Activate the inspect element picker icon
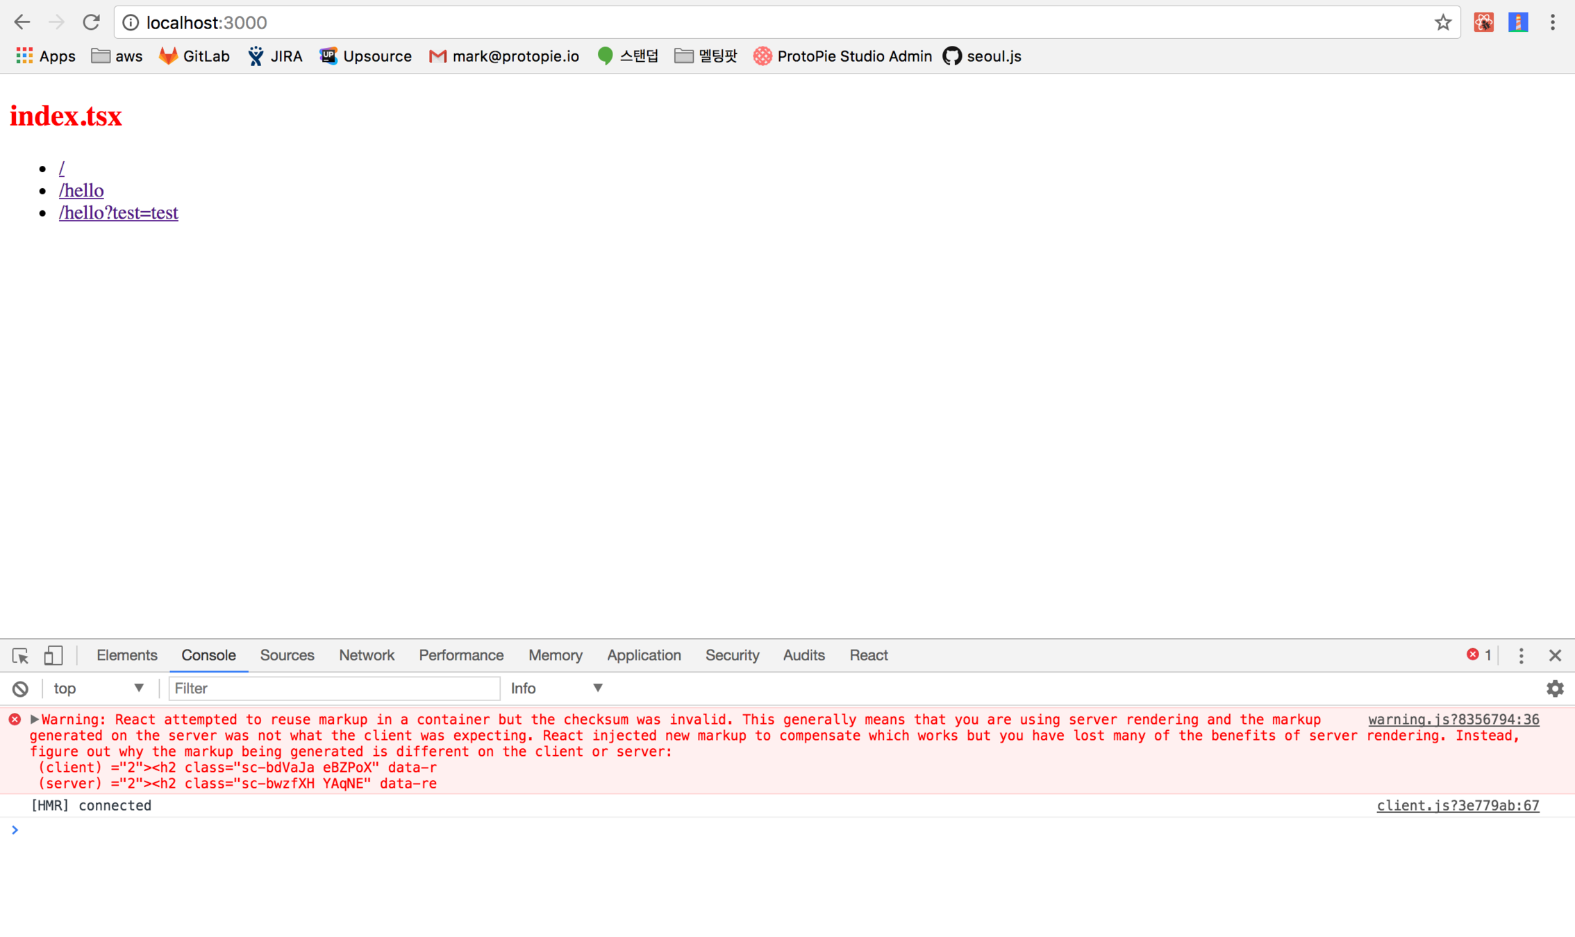Image resolution: width=1575 pixels, height=937 pixels. click(20, 655)
